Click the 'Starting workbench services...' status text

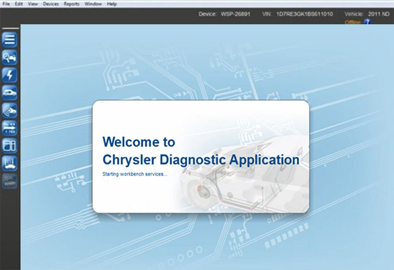[135, 174]
